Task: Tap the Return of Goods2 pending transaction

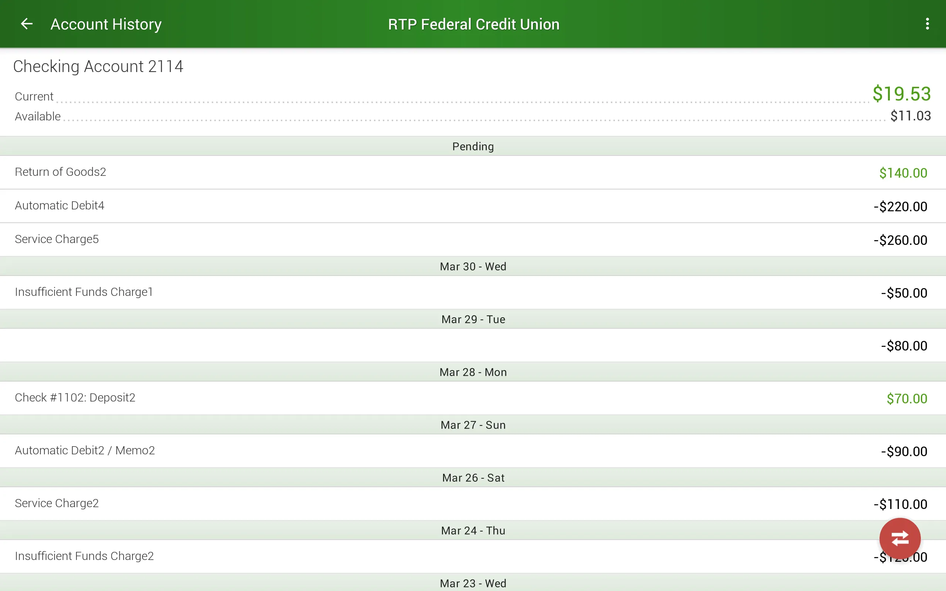Action: coord(473,172)
